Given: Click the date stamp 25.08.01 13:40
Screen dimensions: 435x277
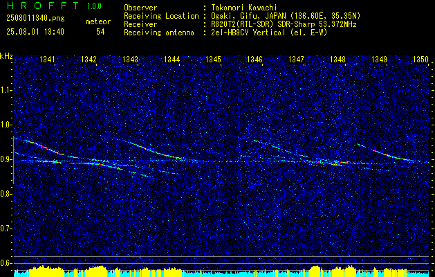Looking at the screenshot, I should coord(35,32).
